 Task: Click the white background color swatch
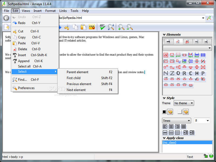[x=180, y=112]
